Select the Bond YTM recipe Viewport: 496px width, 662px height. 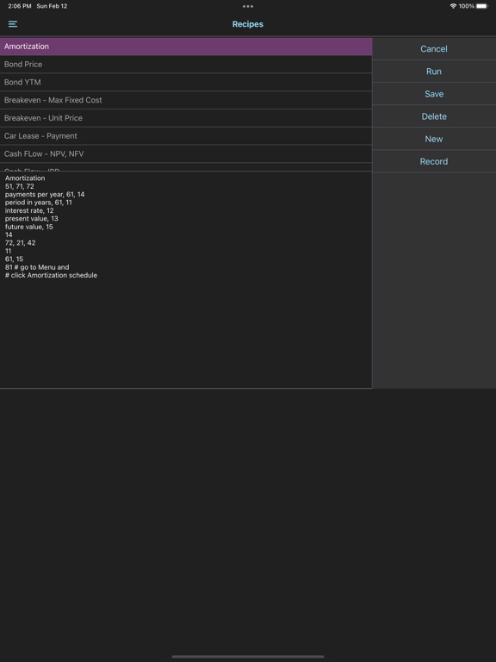[x=186, y=83]
